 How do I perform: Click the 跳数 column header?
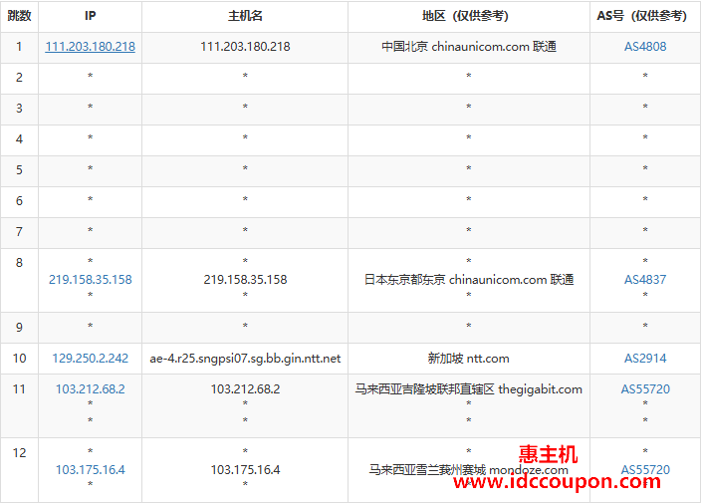pyautogui.click(x=19, y=16)
